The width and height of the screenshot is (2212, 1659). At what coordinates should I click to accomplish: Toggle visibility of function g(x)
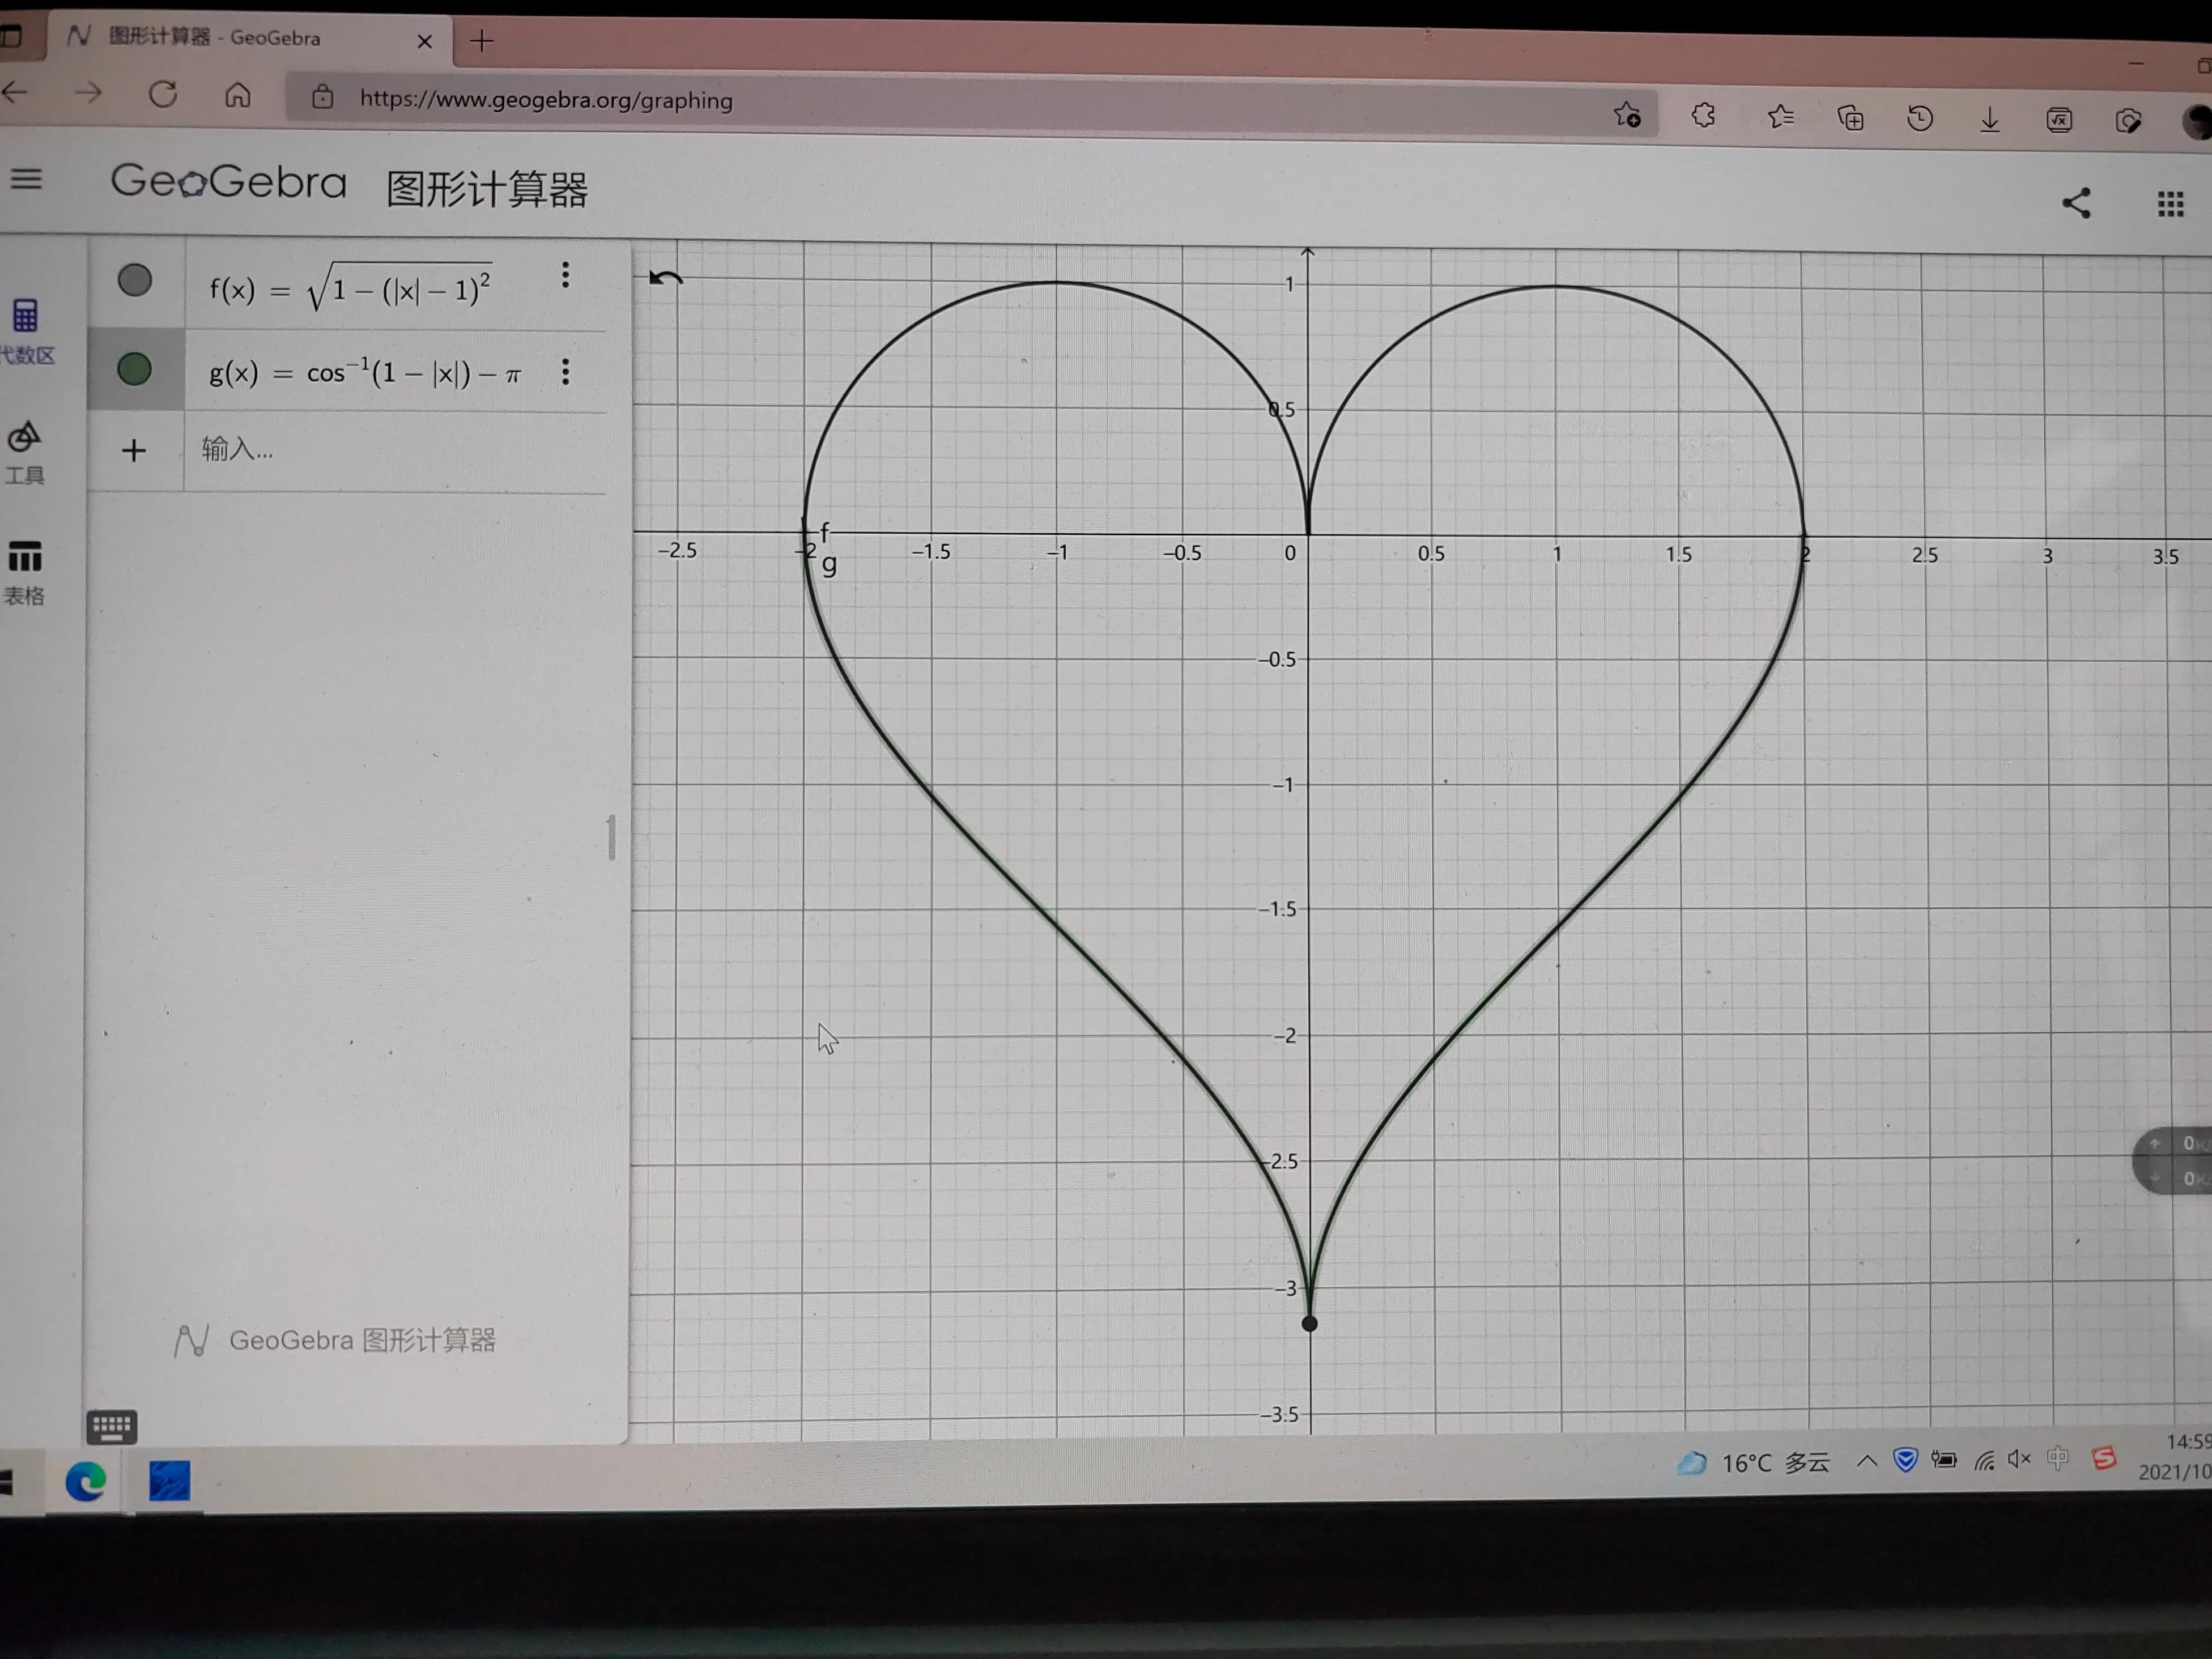click(x=135, y=369)
